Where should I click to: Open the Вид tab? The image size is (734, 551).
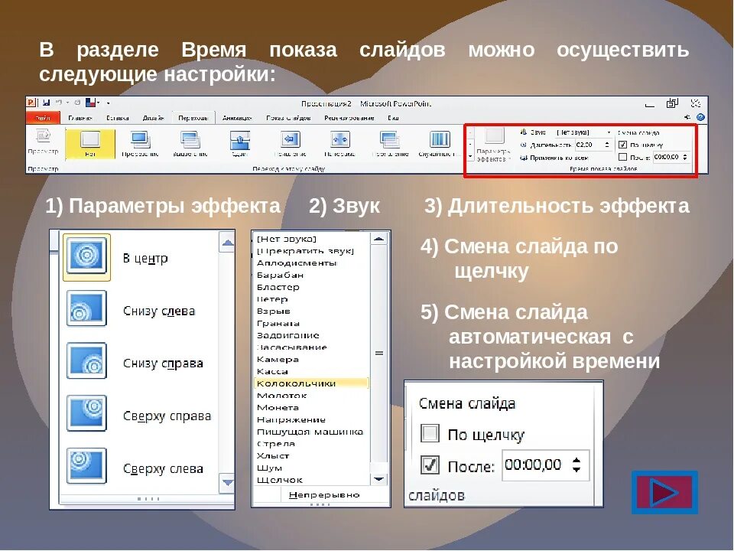point(393,118)
